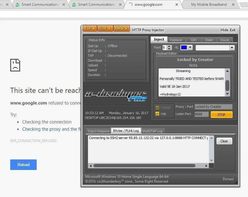This screenshot has width=248, height=197.
Task: Close the first Smart Communications tab
Action: point(64,5)
